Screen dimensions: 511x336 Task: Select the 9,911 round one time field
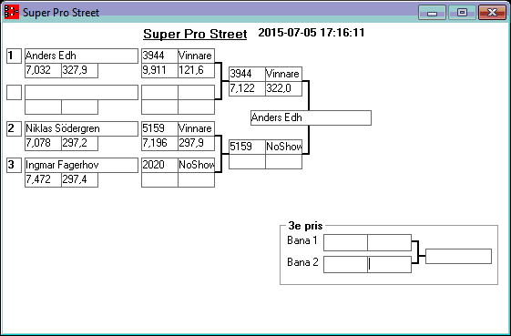(159, 71)
